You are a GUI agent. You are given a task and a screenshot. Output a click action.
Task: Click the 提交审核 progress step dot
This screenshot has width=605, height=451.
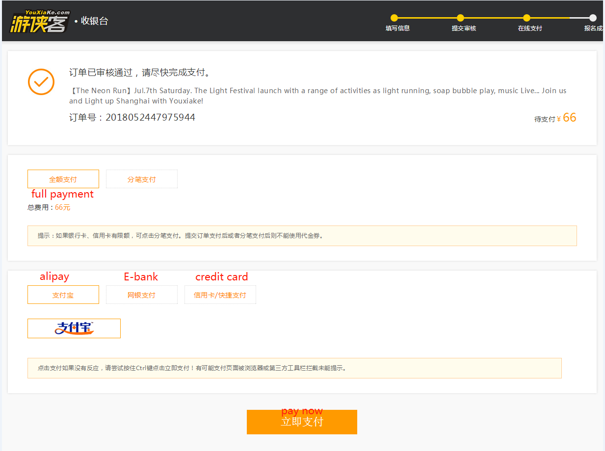tap(460, 18)
